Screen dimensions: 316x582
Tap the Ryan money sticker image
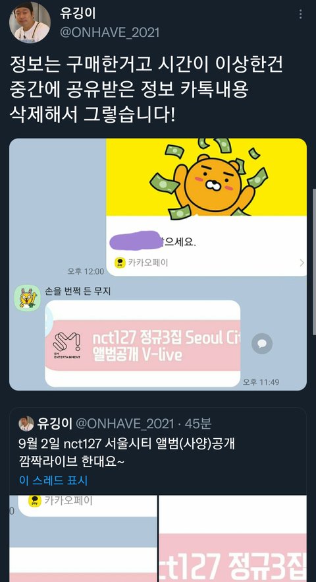coord(206,177)
